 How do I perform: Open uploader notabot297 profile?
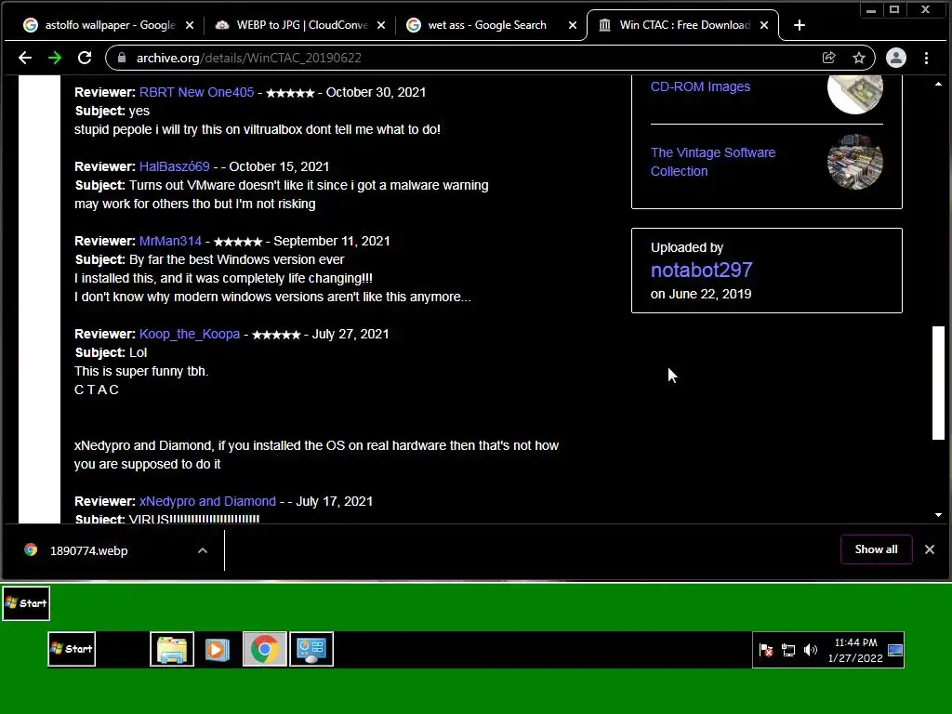coord(701,270)
